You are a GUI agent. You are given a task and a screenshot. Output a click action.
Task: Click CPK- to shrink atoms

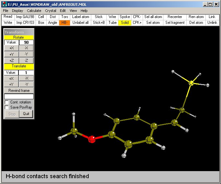pos(137,17)
